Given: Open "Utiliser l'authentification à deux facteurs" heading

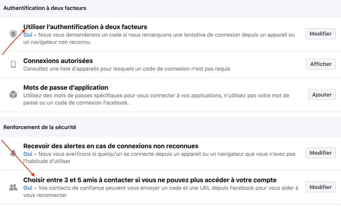Looking at the screenshot, I should point(85,27).
